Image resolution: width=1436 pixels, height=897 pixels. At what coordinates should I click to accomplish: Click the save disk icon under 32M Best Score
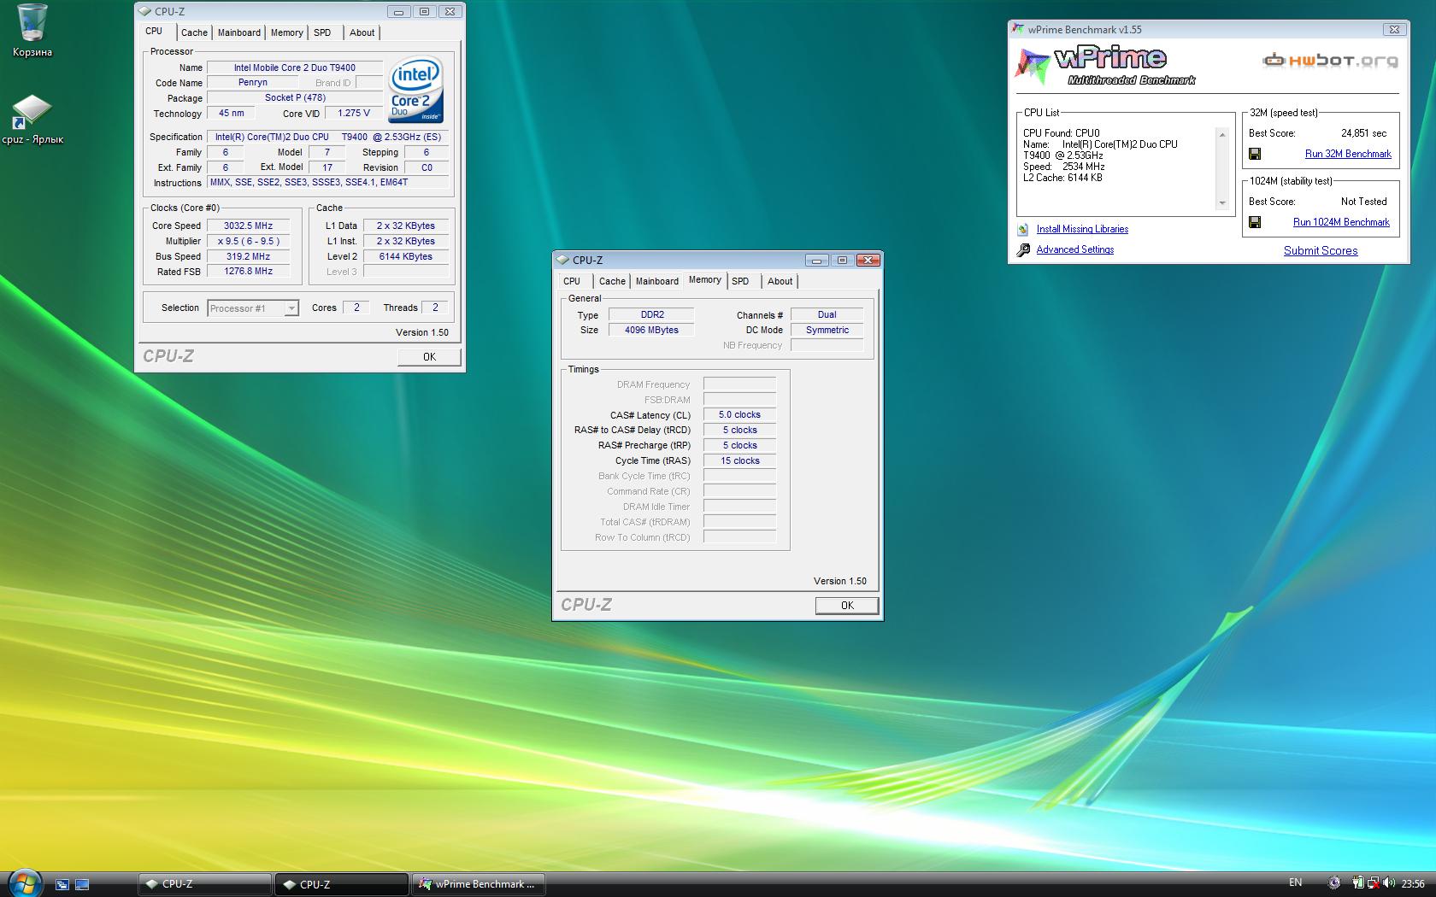pos(1255,154)
